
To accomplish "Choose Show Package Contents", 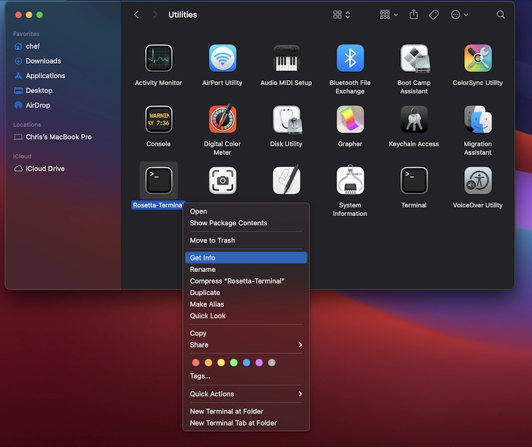I will point(246,223).
